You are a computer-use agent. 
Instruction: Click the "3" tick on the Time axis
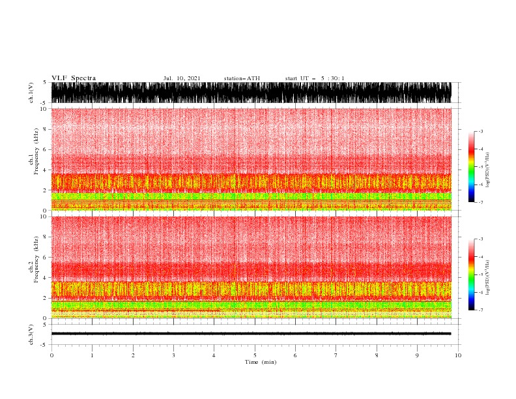click(x=173, y=355)
